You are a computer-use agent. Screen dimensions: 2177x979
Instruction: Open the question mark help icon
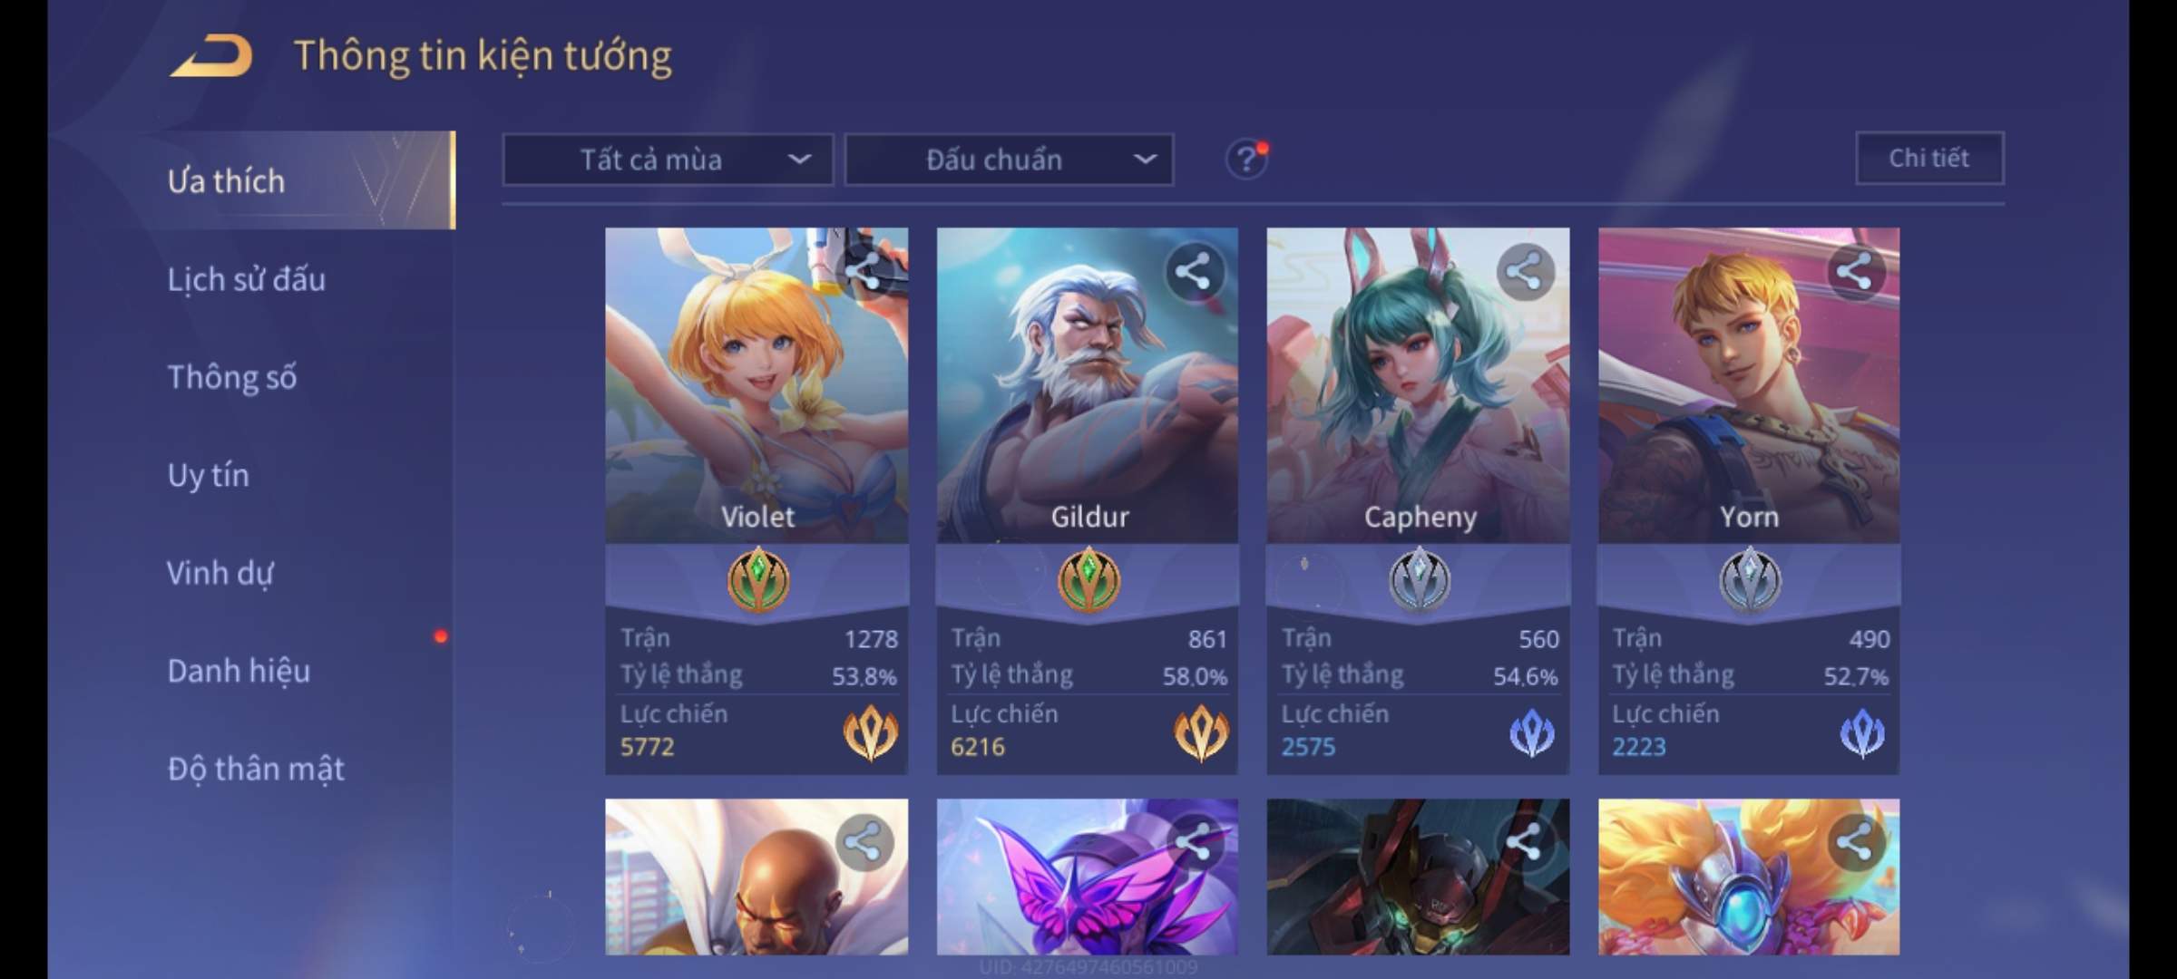pyautogui.click(x=1246, y=160)
